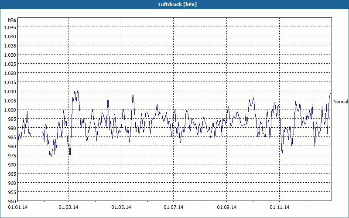Click the 1.040 y-axis label
349x218 pixels.
pos(10,37)
